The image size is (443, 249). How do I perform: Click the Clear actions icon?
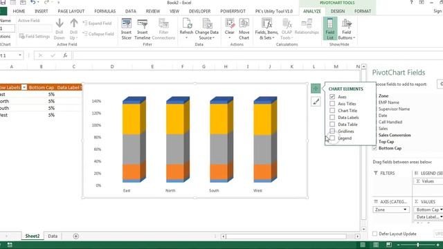point(230,24)
